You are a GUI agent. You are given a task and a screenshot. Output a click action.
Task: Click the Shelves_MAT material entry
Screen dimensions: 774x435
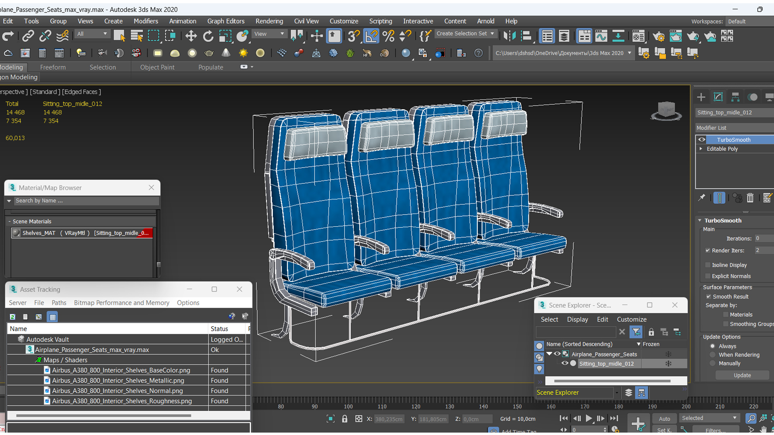click(82, 233)
